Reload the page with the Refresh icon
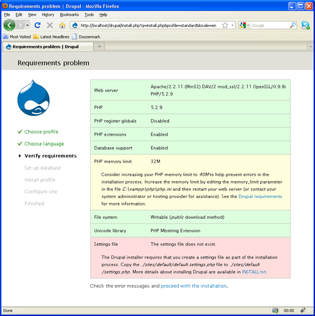Image resolution: width=315 pixels, height=316 pixels. tap(38, 25)
